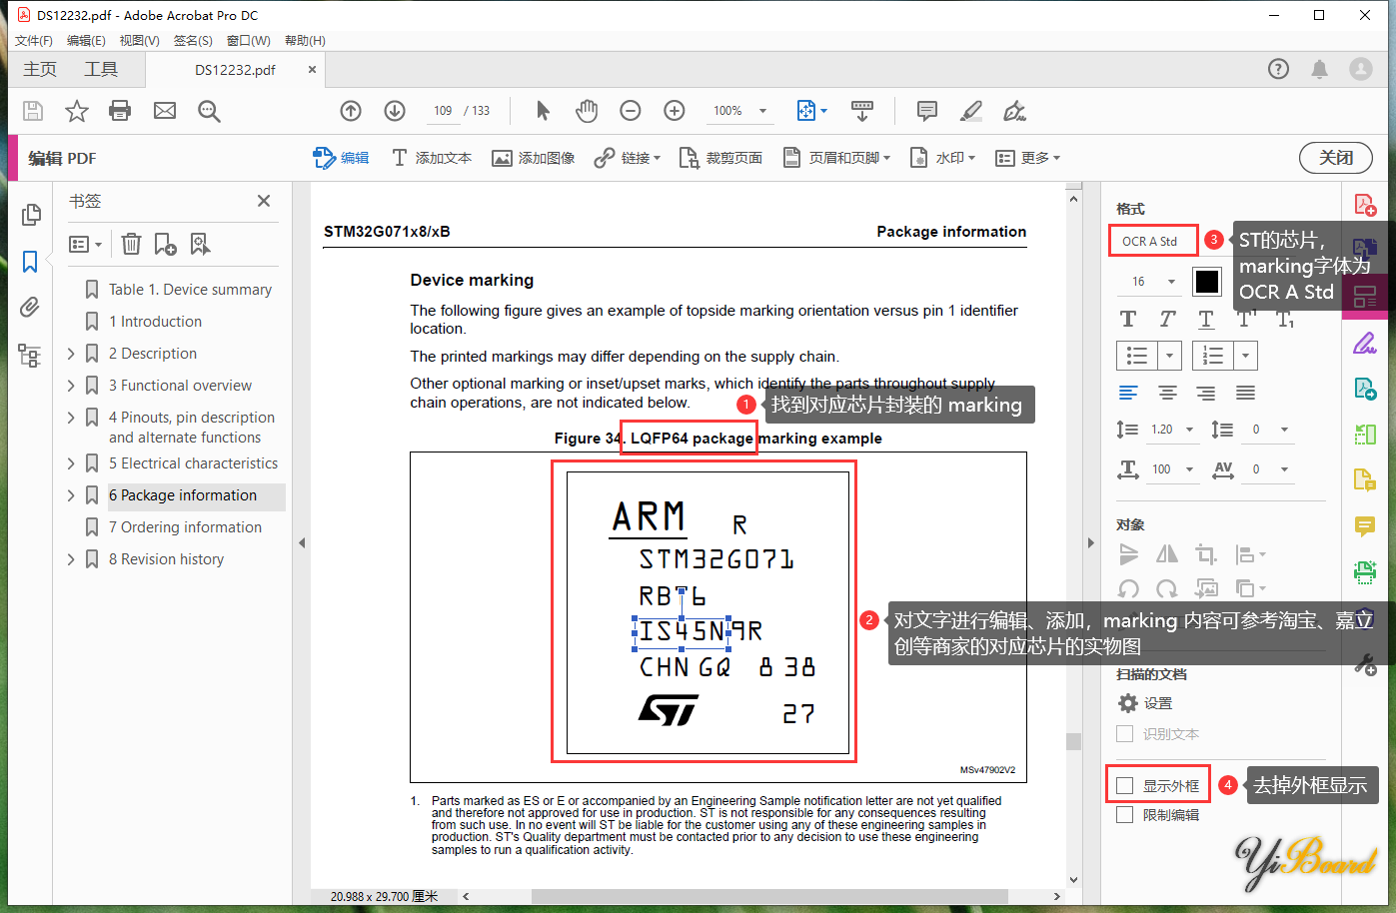
Task: Collapse the left navigation pane arrow
Action: click(301, 543)
